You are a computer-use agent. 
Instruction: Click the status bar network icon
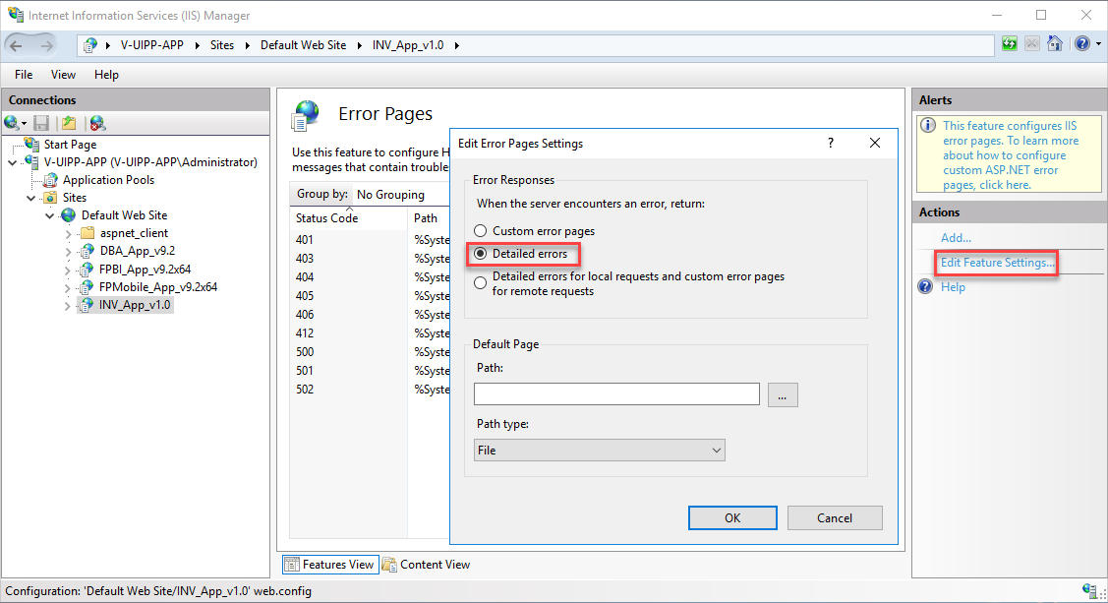click(x=1089, y=590)
